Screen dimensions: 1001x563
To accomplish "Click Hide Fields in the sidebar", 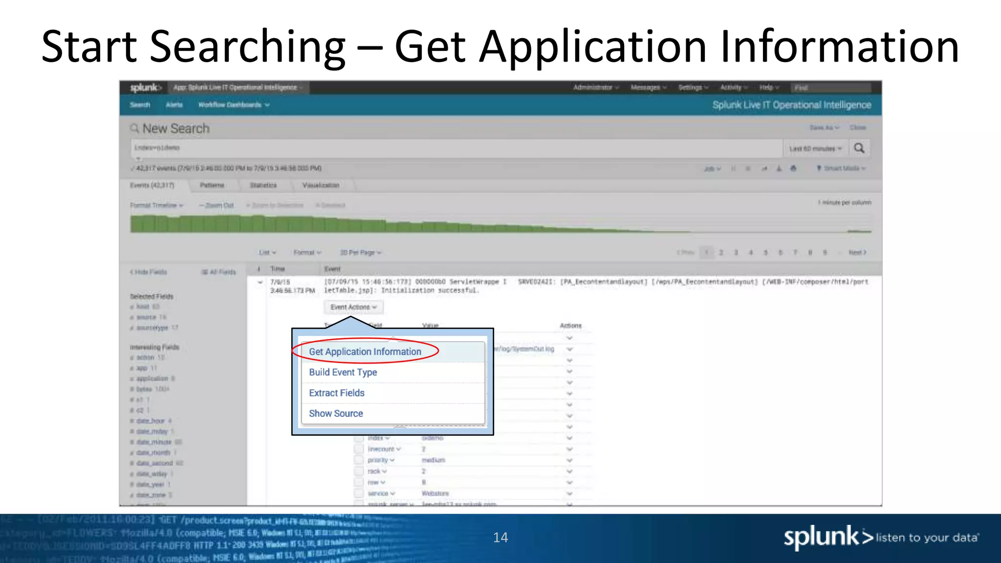I will tap(148, 272).
